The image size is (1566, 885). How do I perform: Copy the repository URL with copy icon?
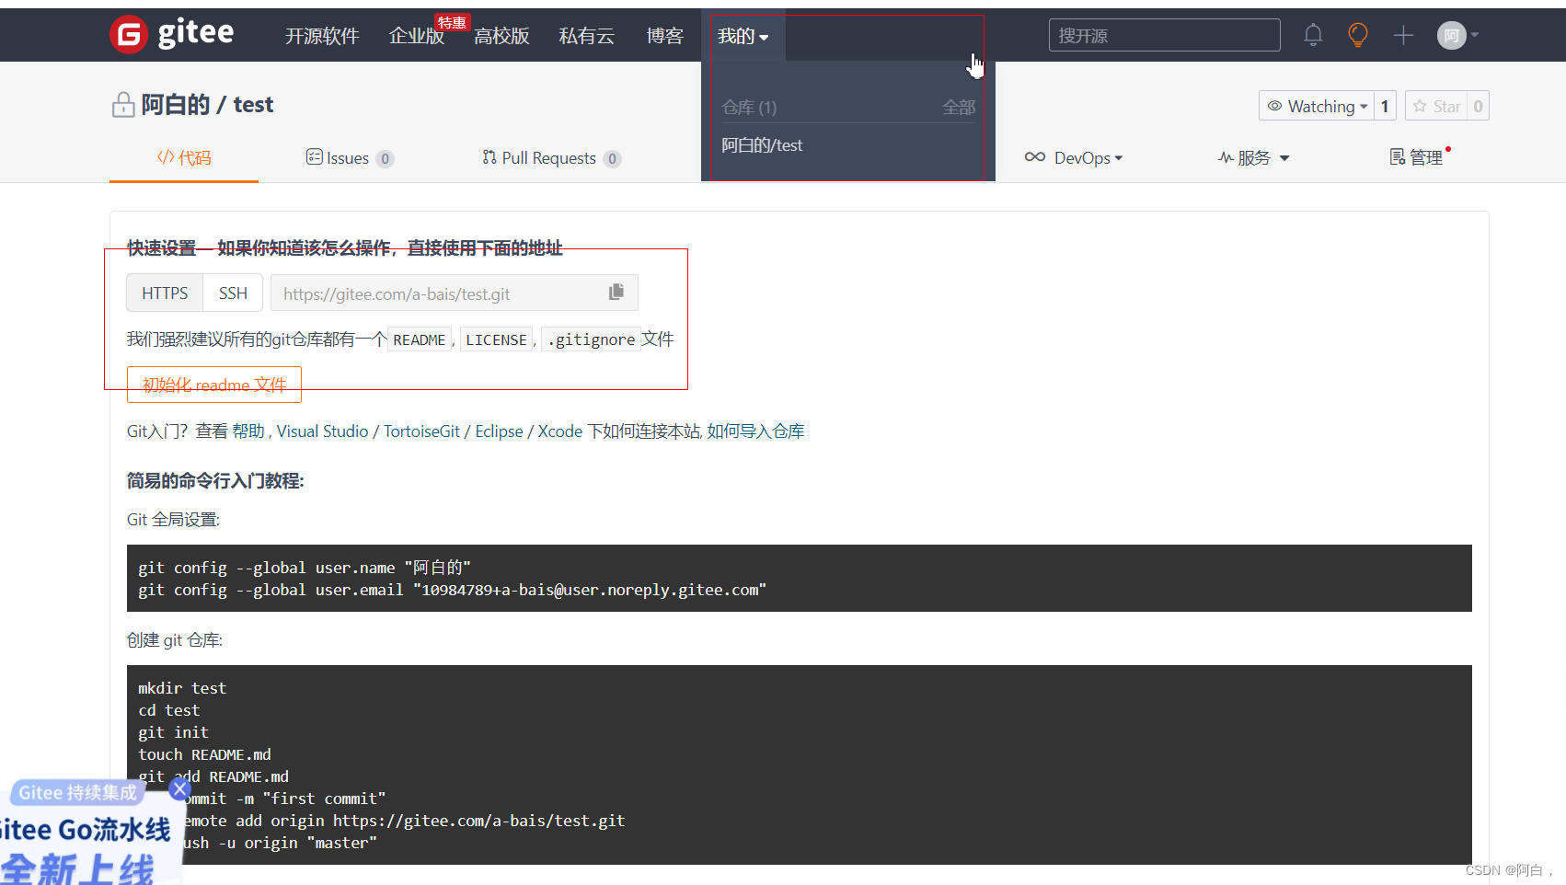tap(616, 293)
